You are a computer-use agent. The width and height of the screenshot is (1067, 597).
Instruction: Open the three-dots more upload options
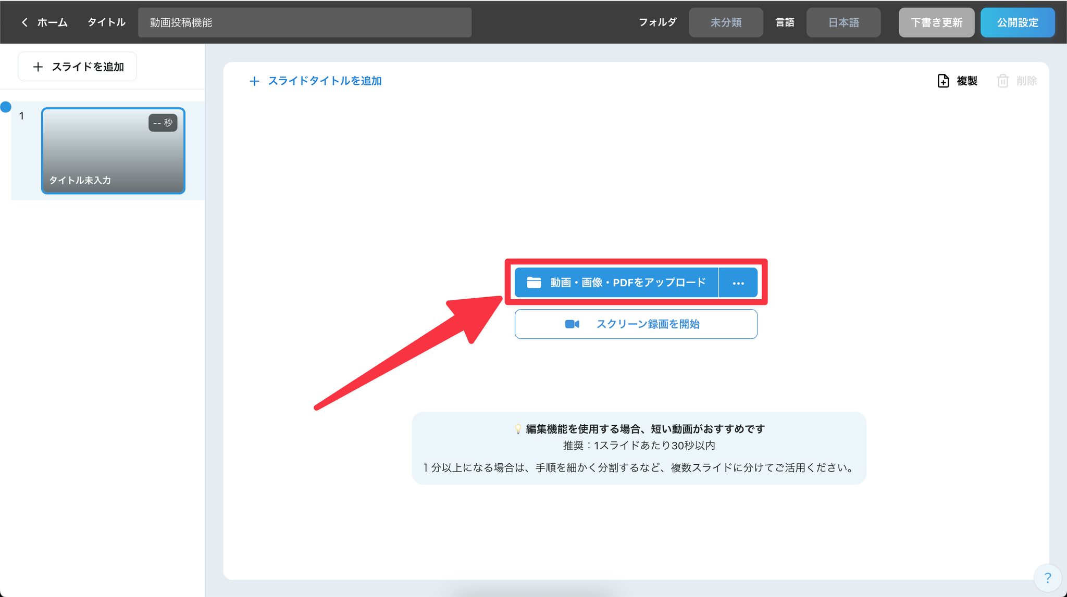[x=738, y=283]
